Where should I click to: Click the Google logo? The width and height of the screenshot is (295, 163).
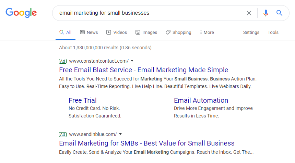click(21, 13)
